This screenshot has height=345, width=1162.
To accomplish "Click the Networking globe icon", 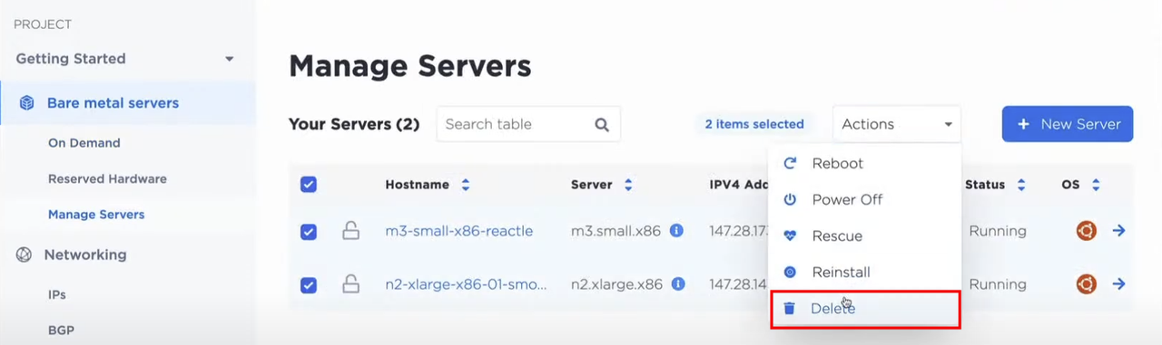I will [24, 255].
